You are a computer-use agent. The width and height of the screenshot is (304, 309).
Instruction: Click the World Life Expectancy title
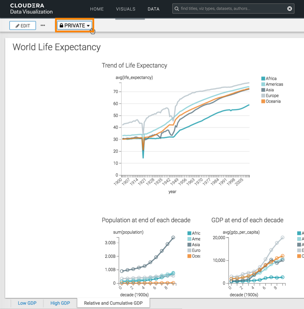click(56, 47)
